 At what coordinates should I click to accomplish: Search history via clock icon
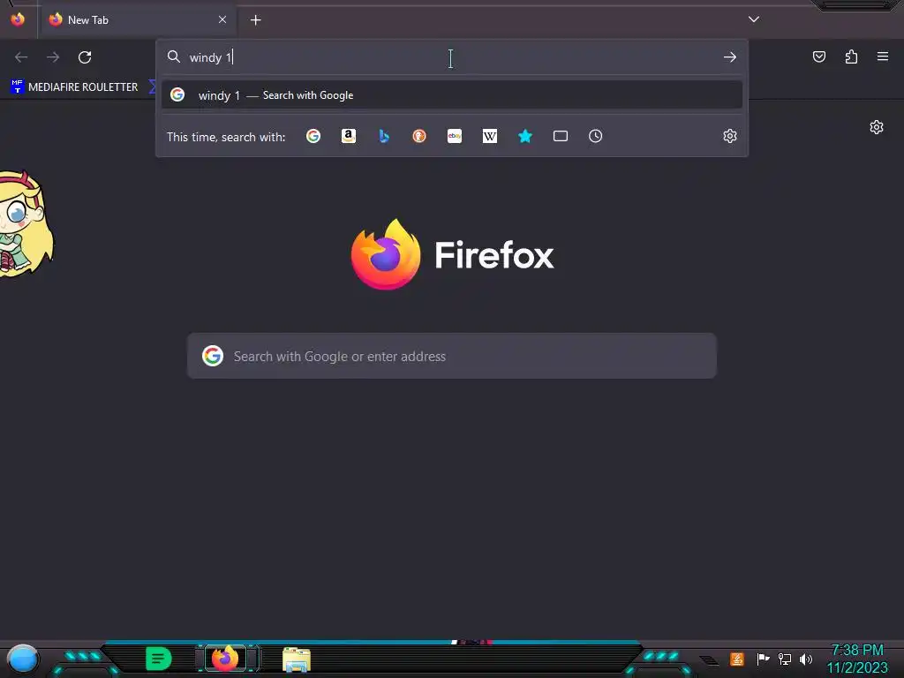[x=596, y=136]
